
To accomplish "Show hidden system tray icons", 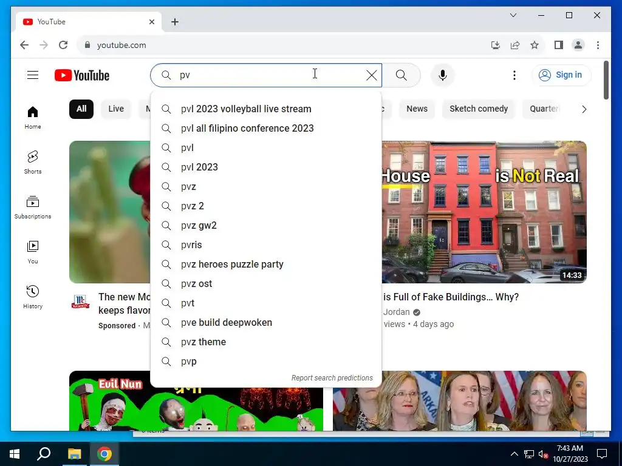I will coord(514,454).
